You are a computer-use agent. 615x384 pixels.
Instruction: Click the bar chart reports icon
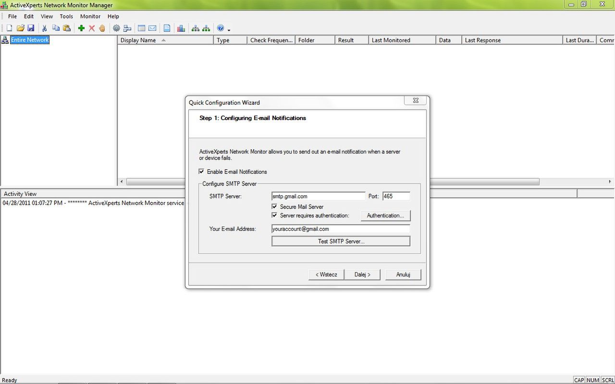[181, 28]
